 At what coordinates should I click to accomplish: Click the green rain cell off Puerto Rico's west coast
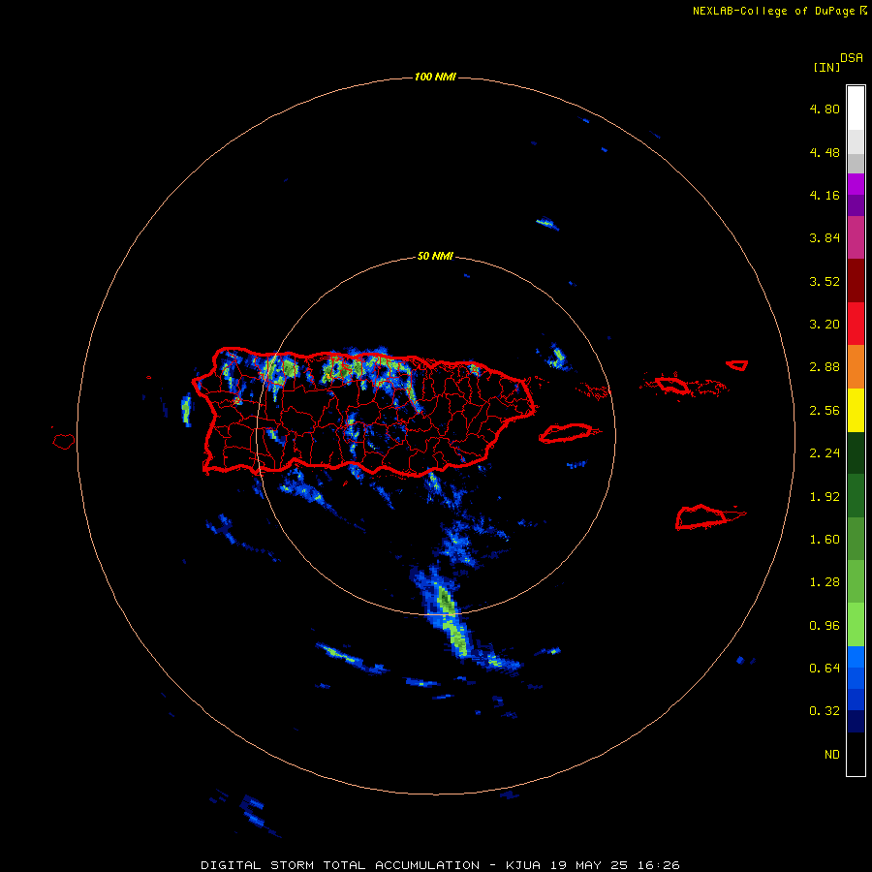point(186,410)
